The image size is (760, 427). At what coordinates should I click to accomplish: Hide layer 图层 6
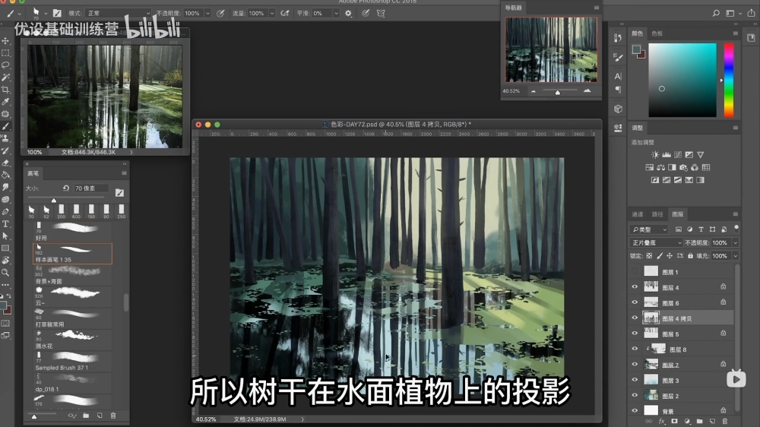click(x=635, y=302)
